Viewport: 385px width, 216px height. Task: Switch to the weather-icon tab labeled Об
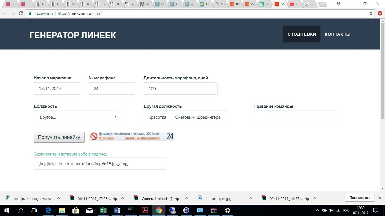coord(205,4)
